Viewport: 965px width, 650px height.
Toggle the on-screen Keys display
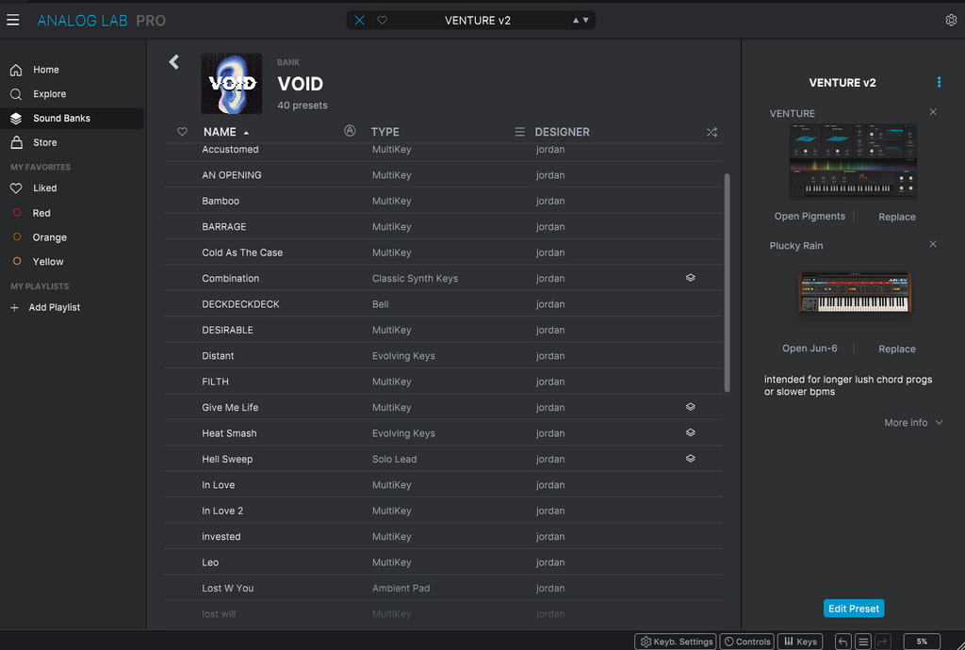pos(800,642)
